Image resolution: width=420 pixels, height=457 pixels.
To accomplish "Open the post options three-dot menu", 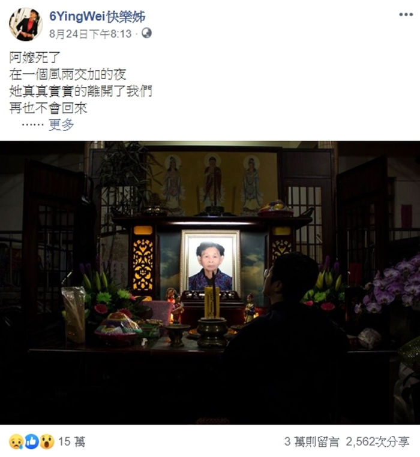I will point(406,14).
